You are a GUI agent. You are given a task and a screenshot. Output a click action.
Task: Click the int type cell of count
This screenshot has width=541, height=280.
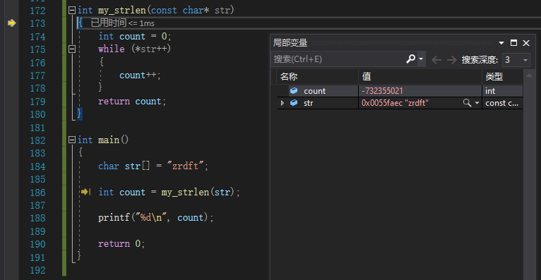coord(503,91)
